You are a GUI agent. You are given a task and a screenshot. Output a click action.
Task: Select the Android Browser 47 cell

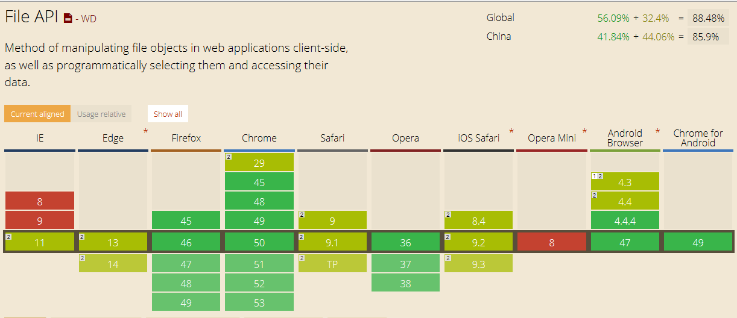click(625, 243)
